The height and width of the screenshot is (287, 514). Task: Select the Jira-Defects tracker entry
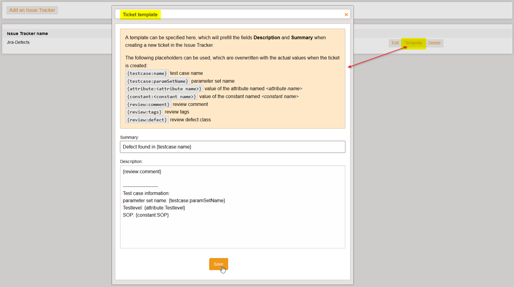click(x=18, y=42)
